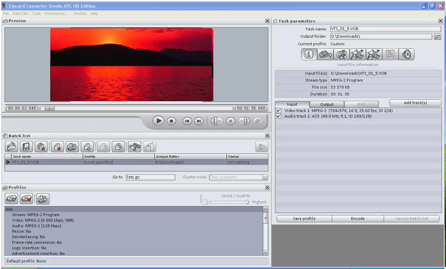The height and width of the screenshot is (269, 446).
Task: Click the Output folder path field
Action: [x=381, y=36]
